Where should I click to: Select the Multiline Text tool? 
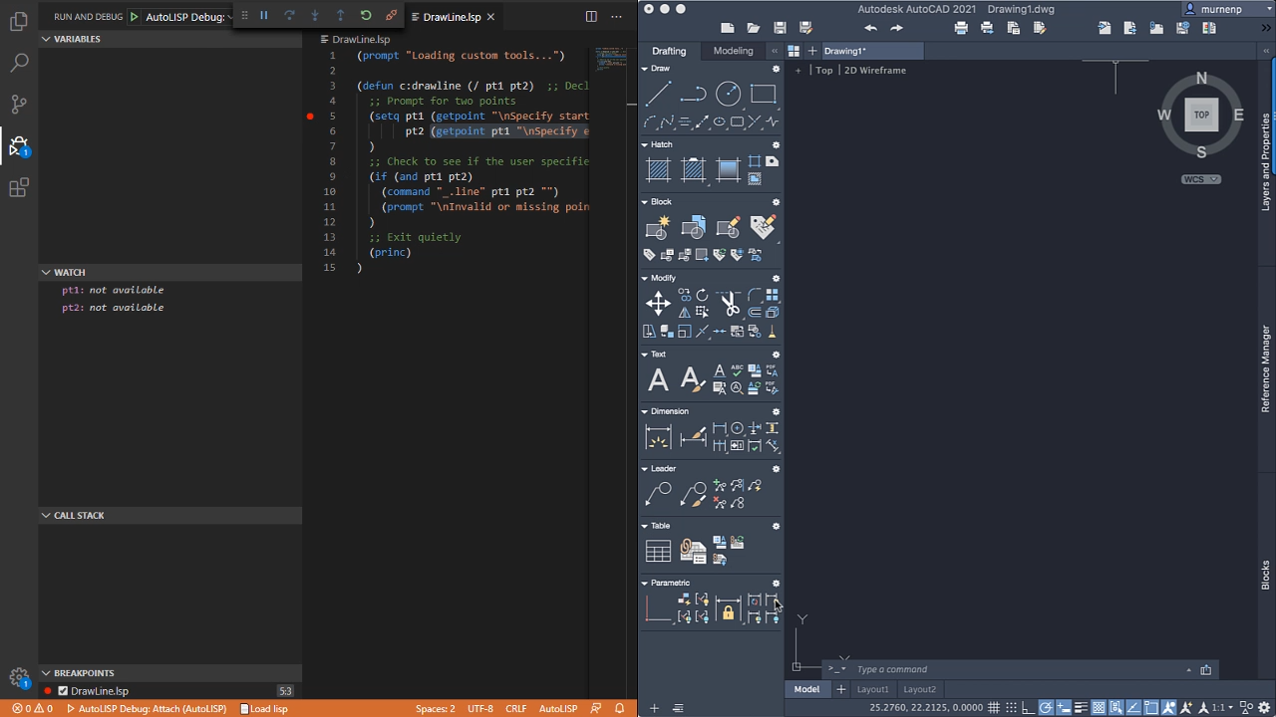658,379
